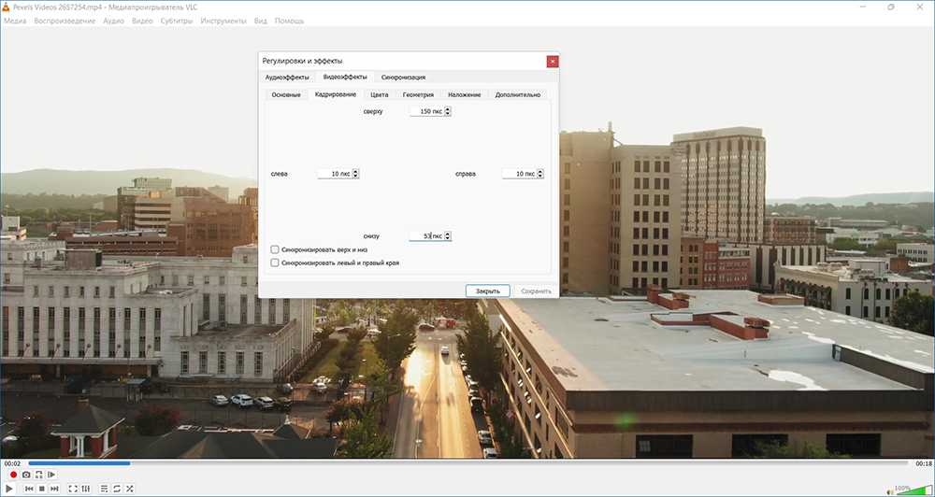
Task: Enable random shuffle playback
Action: point(129,489)
